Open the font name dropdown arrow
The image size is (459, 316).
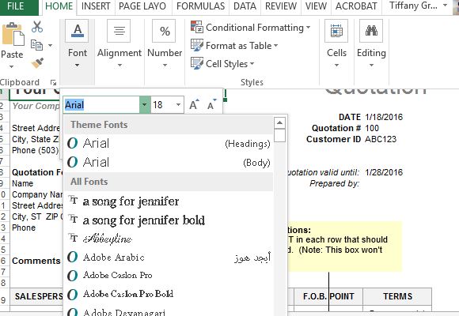coord(145,104)
